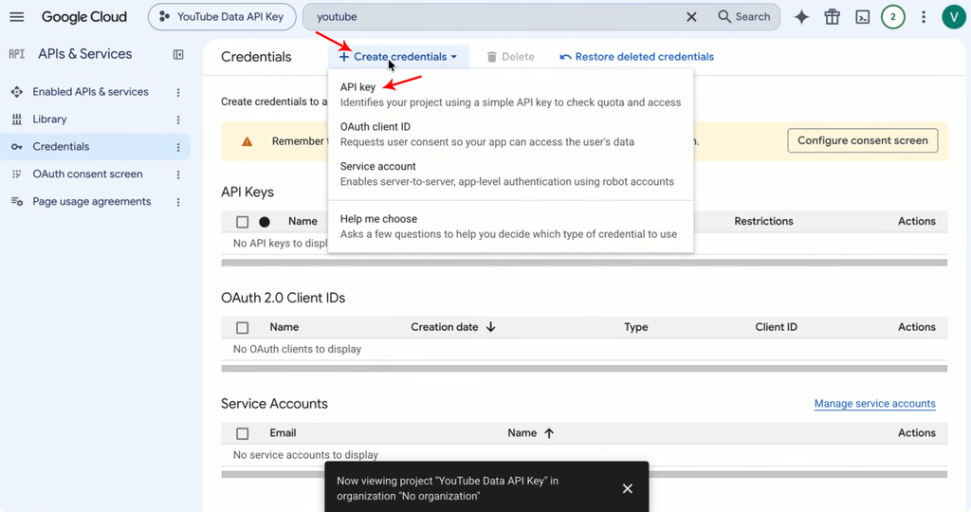
Task: Open more options for OAuth consent screen
Action: click(178, 174)
